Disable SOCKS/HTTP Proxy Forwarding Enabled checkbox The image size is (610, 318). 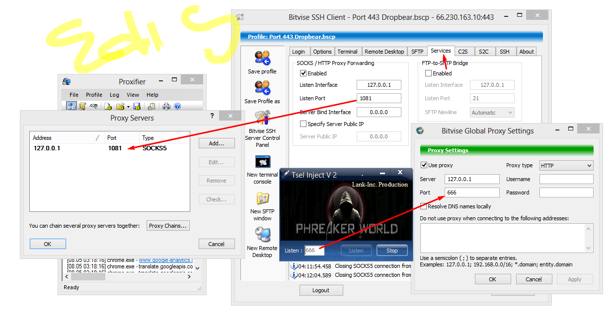304,73
